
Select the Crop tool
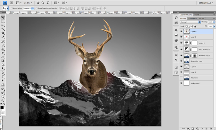tap(3, 33)
